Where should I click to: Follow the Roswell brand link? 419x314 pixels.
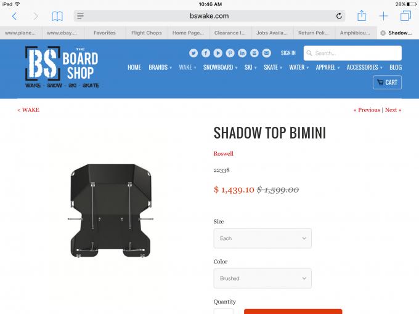[x=224, y=153]
